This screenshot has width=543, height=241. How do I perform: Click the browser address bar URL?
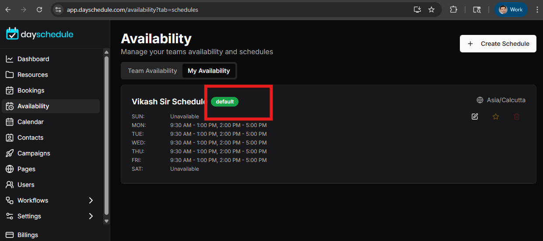tap(132, 10)
